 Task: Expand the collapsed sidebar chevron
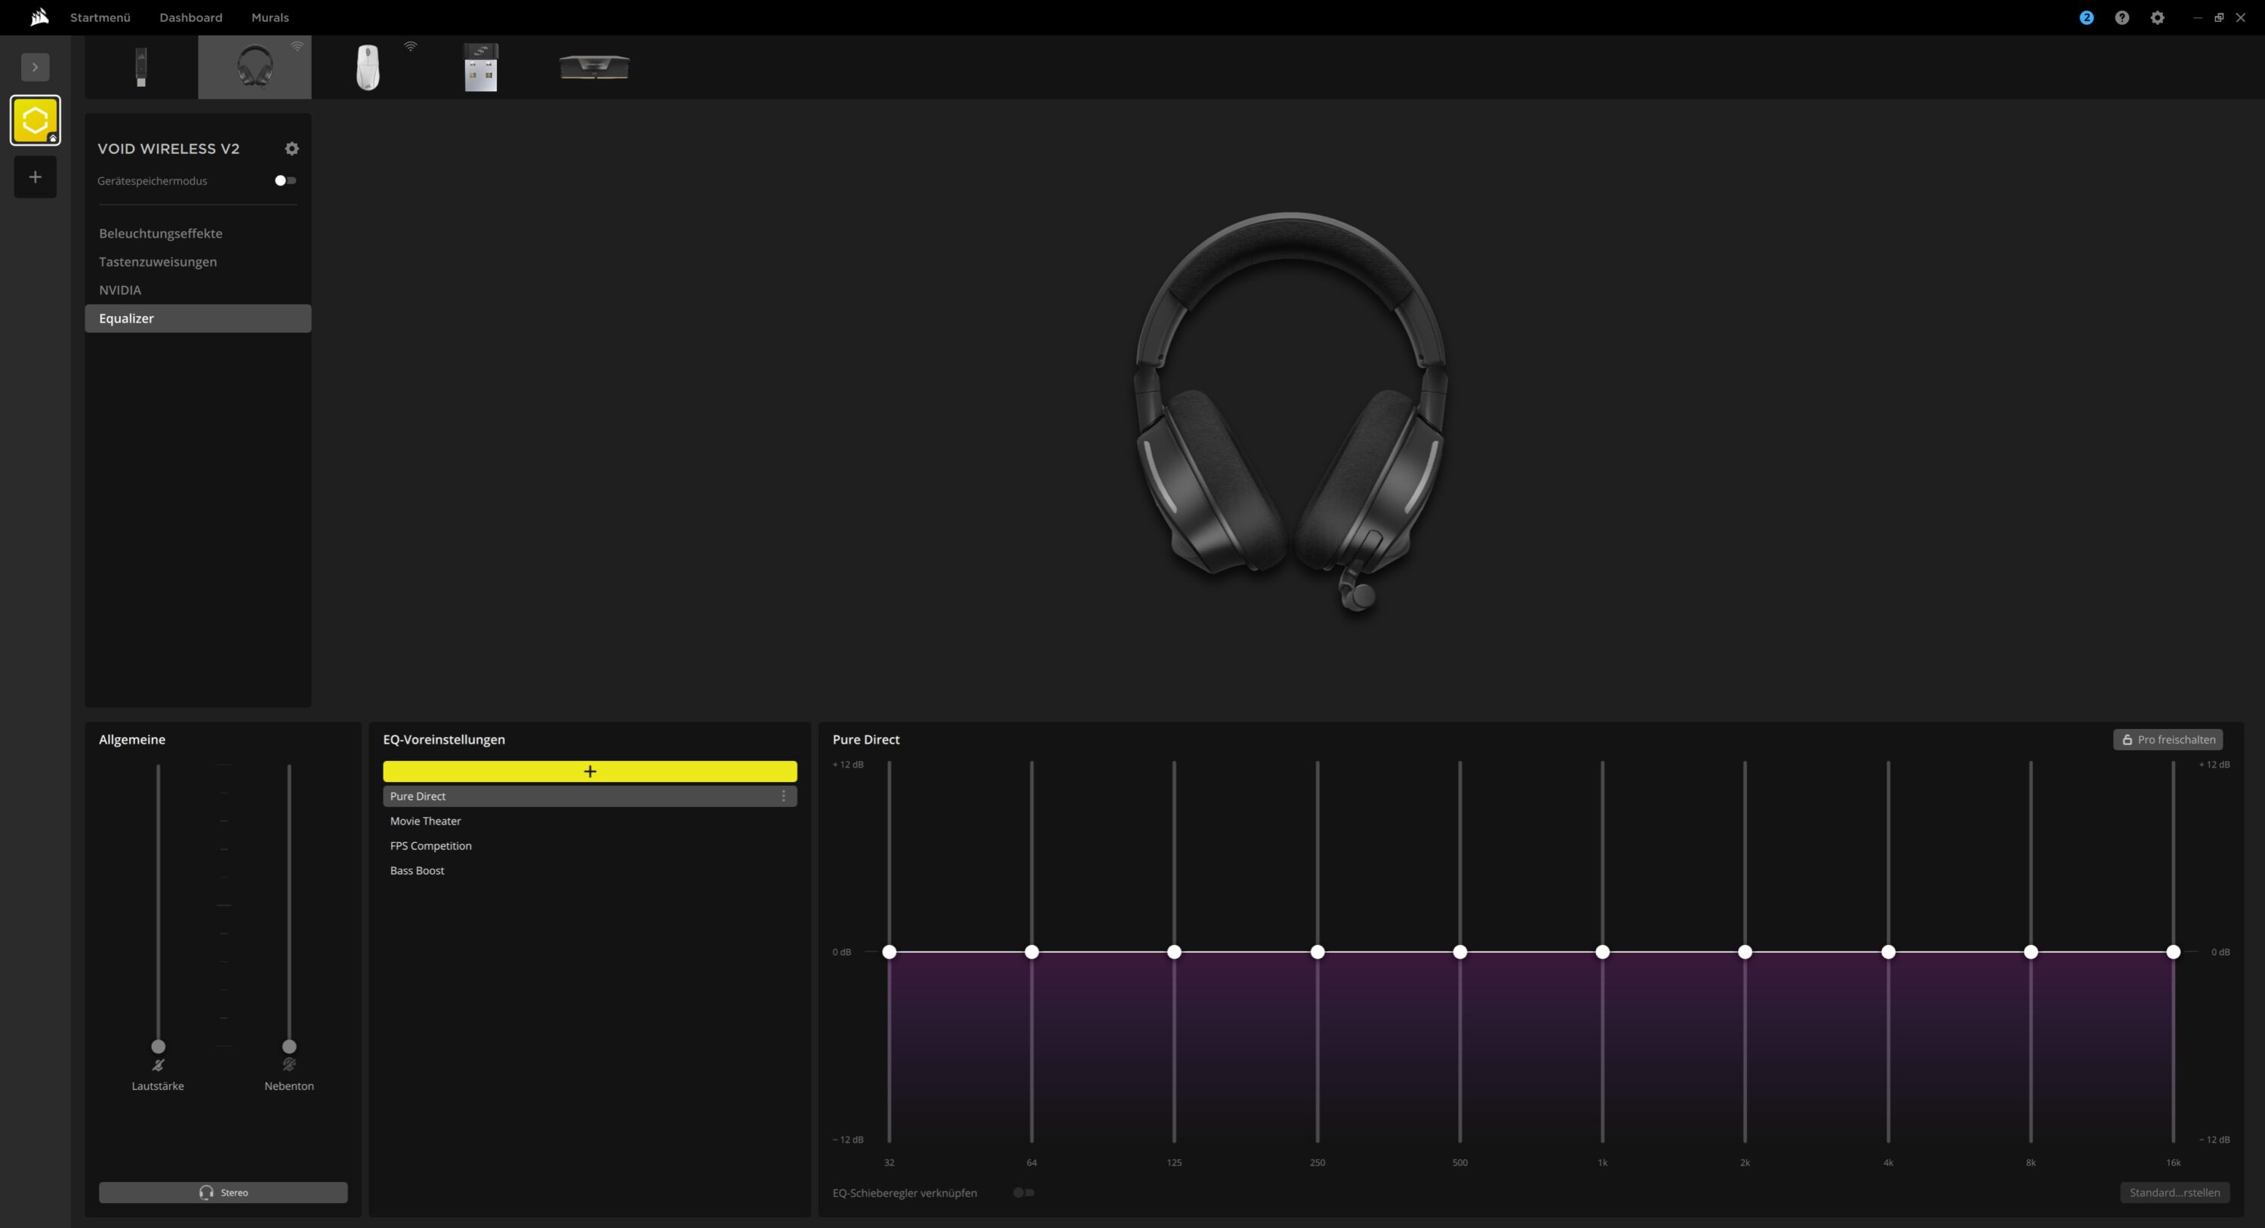point(35,67)
